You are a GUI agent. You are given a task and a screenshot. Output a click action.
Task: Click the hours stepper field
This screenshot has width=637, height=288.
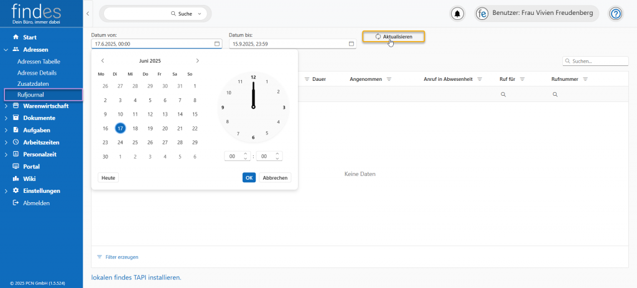click(235, 156)
